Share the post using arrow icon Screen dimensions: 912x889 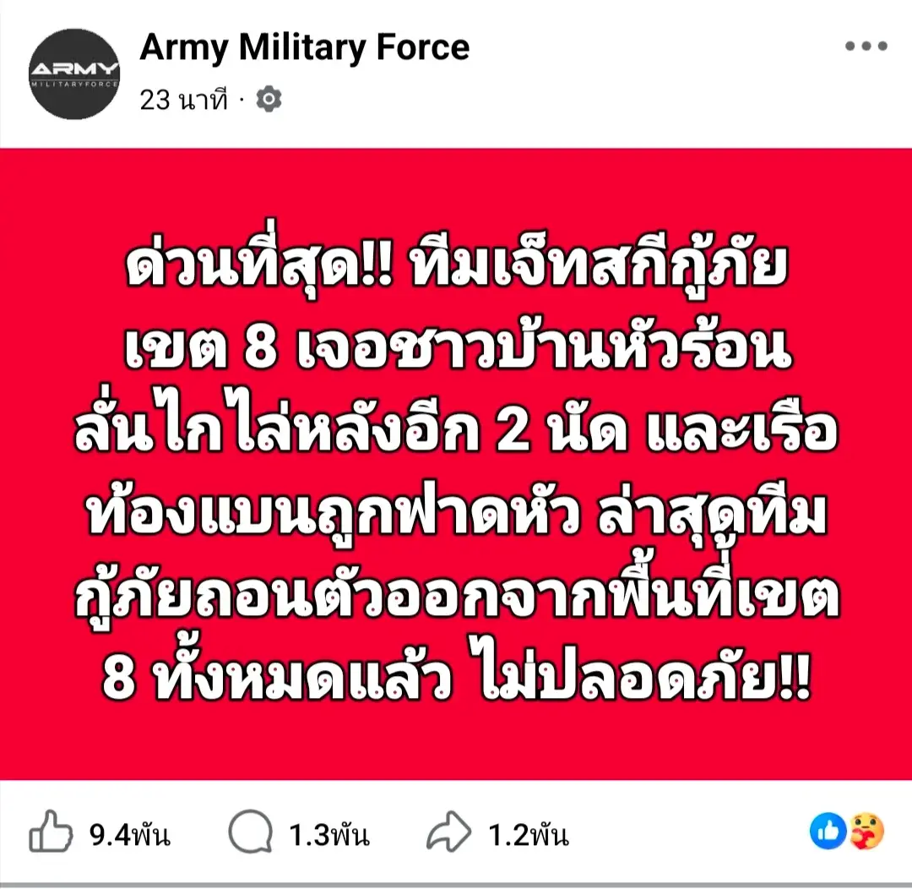[448, 832]
